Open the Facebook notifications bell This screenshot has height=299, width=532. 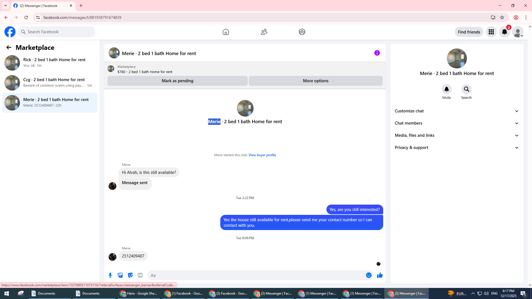click(504, 32)
